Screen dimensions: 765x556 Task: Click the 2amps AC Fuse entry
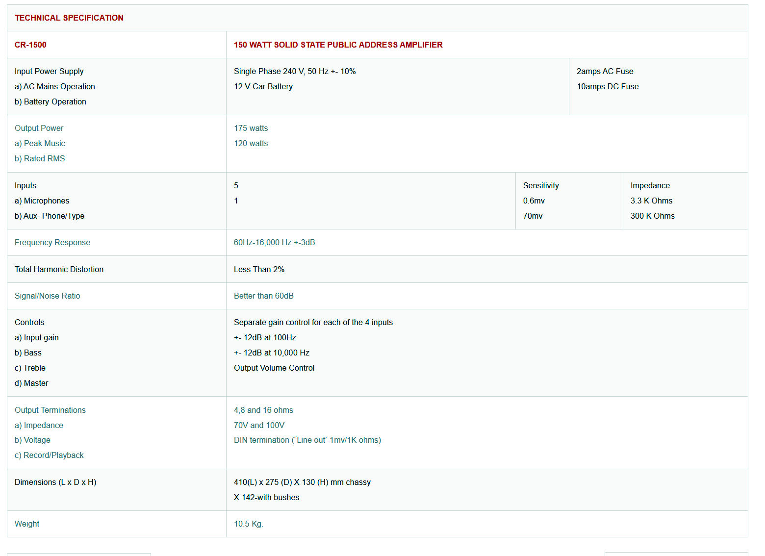tap(605, 71)
